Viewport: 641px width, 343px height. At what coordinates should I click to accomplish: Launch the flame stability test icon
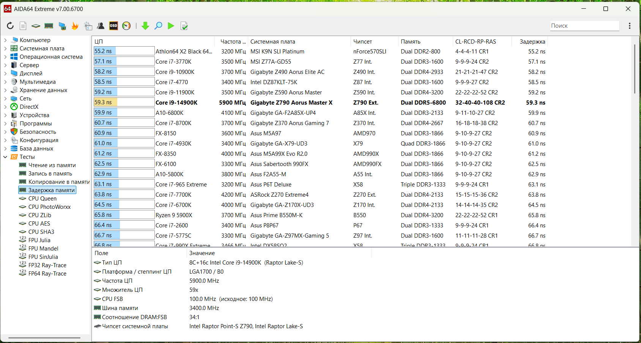click(75, 26)
